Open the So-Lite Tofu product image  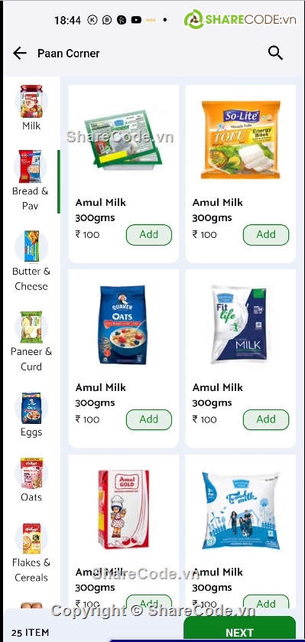241,139
